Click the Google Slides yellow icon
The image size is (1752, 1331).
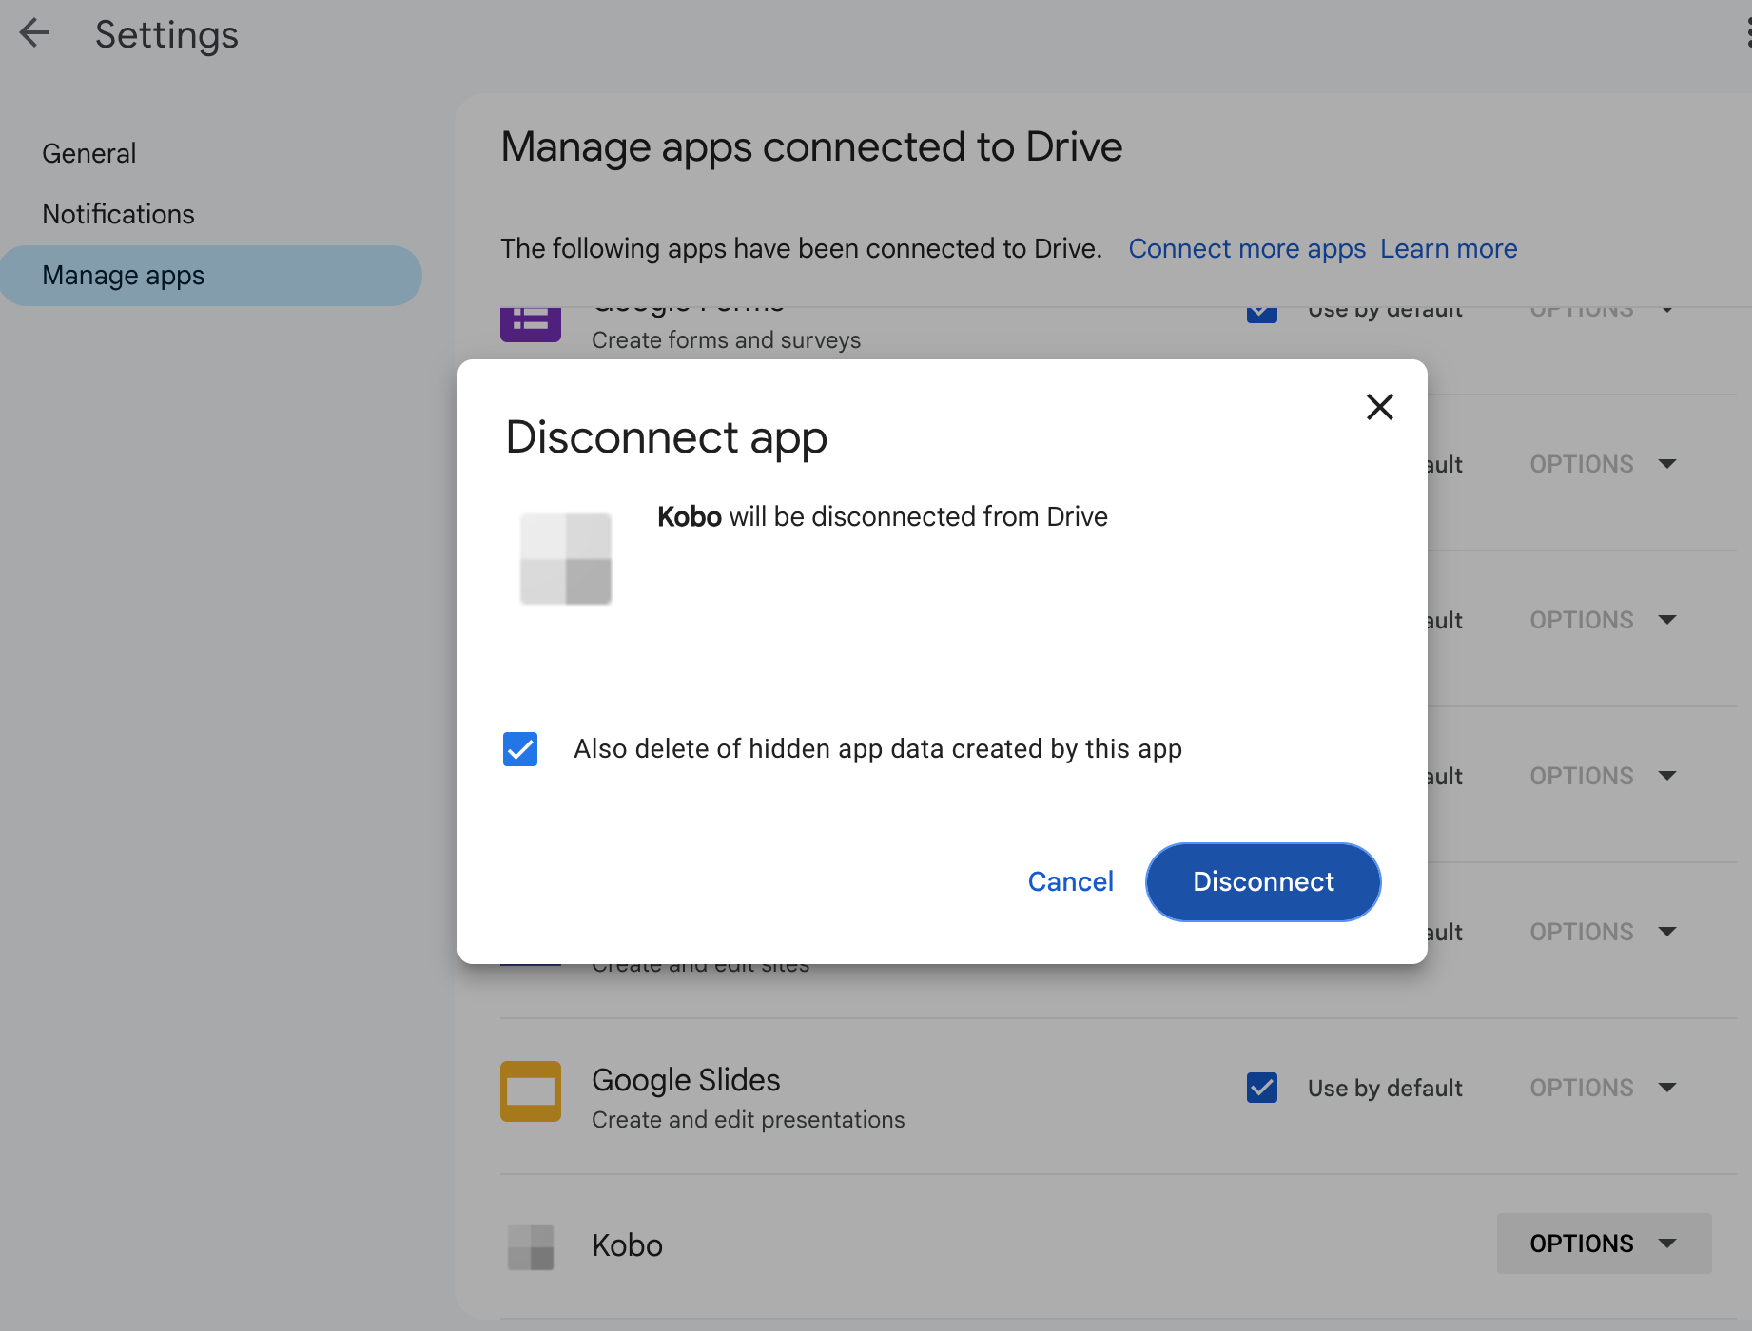tap(531, 1090)
